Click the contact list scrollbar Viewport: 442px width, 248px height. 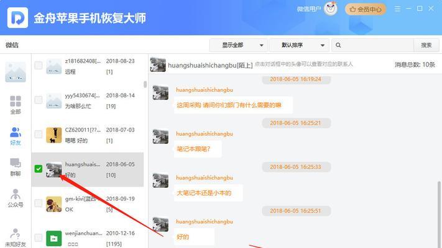coord(145,84)
